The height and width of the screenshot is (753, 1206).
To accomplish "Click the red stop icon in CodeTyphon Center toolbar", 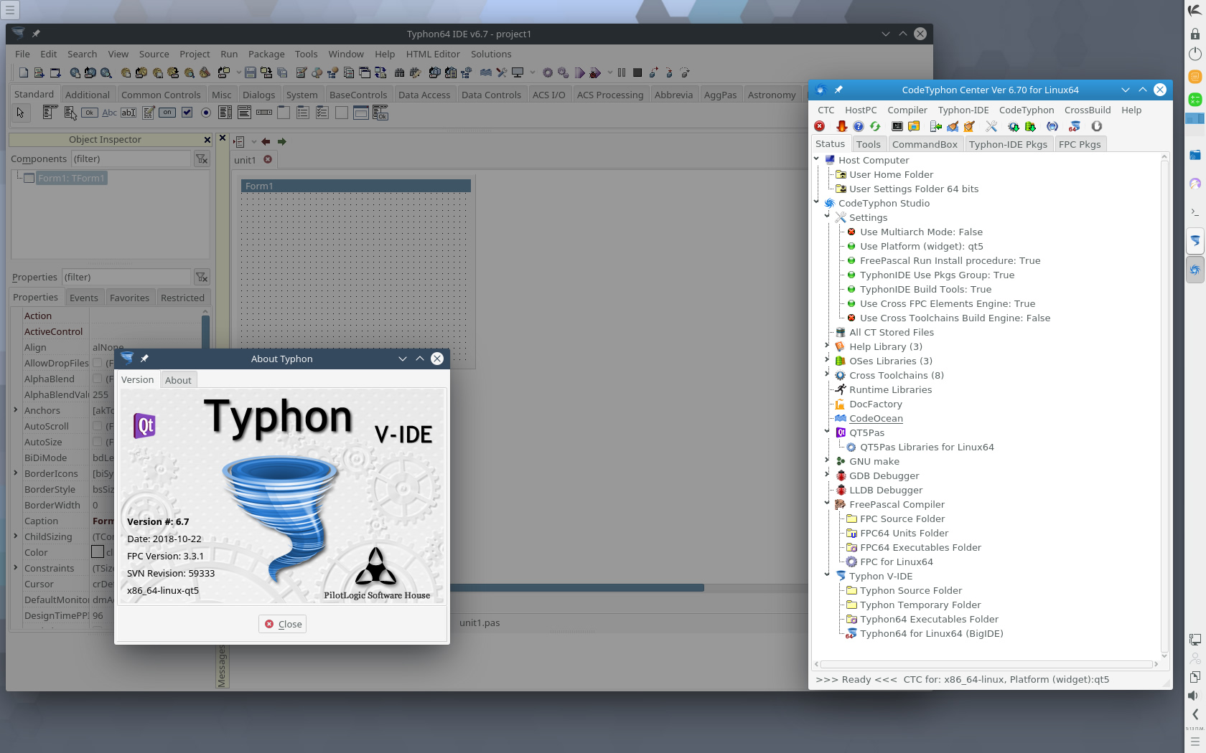I will pos(820,126).
